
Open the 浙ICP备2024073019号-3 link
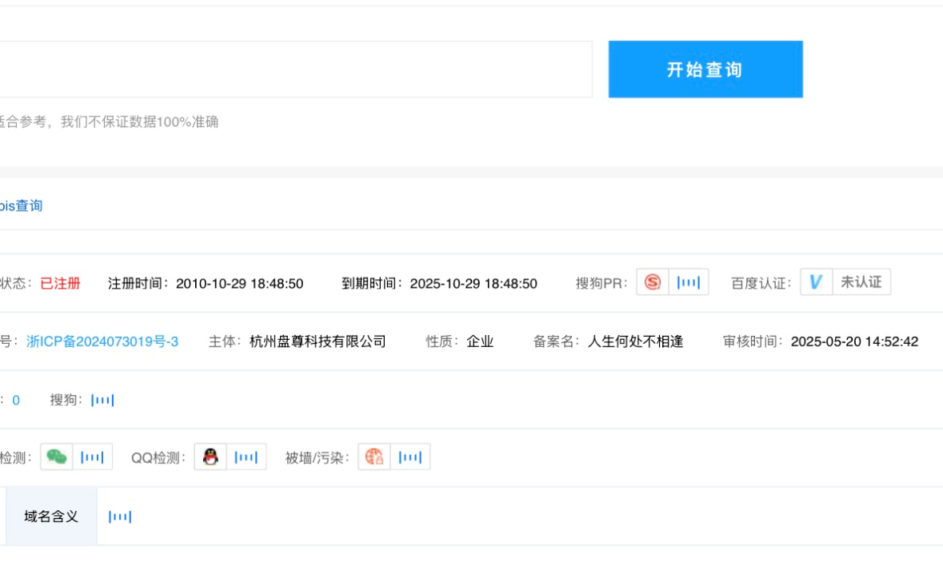pyautogui.click(x=102, y=341)
